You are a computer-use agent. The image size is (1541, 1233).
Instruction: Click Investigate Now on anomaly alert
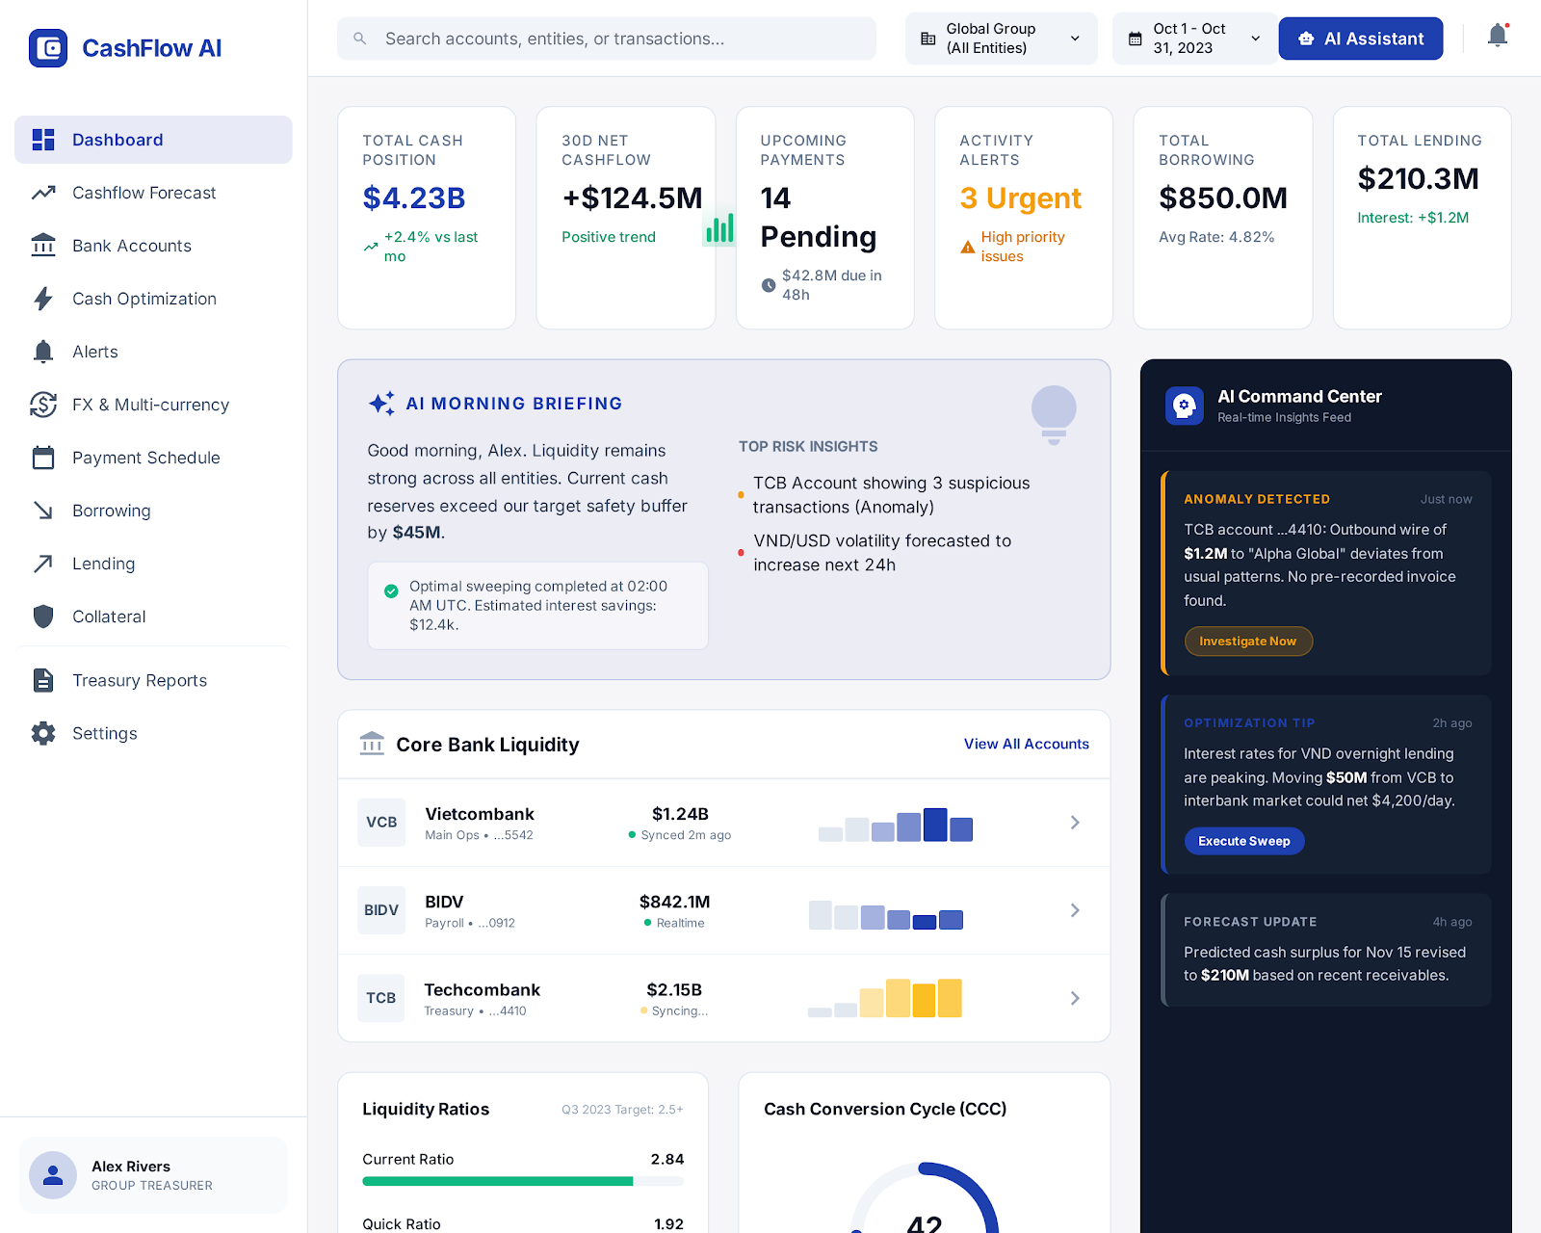coord(1248,642)
